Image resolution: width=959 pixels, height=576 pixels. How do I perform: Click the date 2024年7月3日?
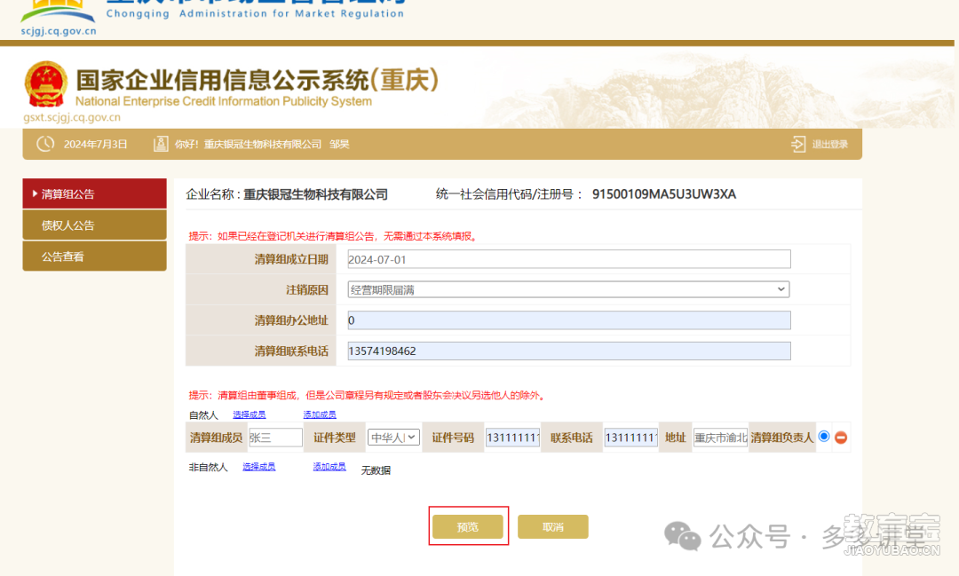[95, 145]
